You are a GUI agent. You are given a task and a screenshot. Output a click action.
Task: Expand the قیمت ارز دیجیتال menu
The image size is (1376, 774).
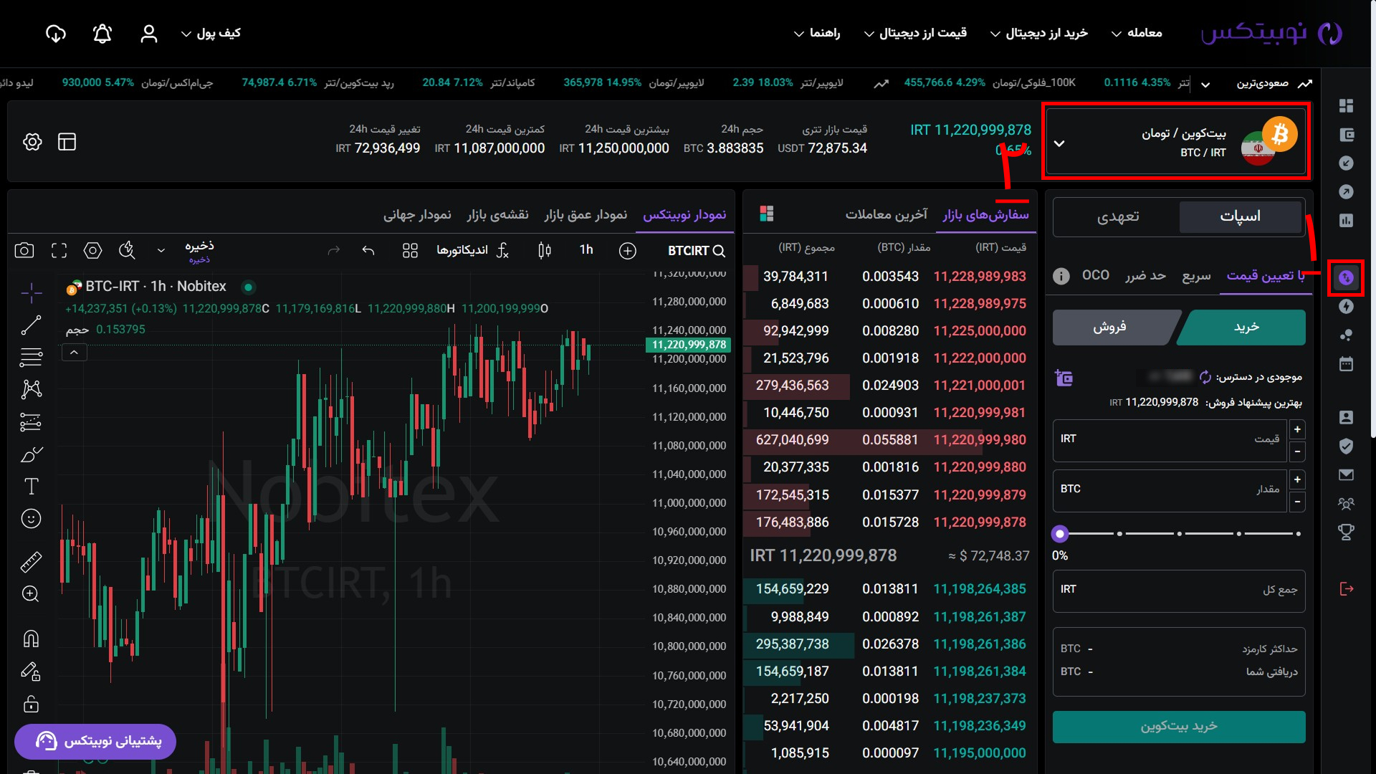916,34
